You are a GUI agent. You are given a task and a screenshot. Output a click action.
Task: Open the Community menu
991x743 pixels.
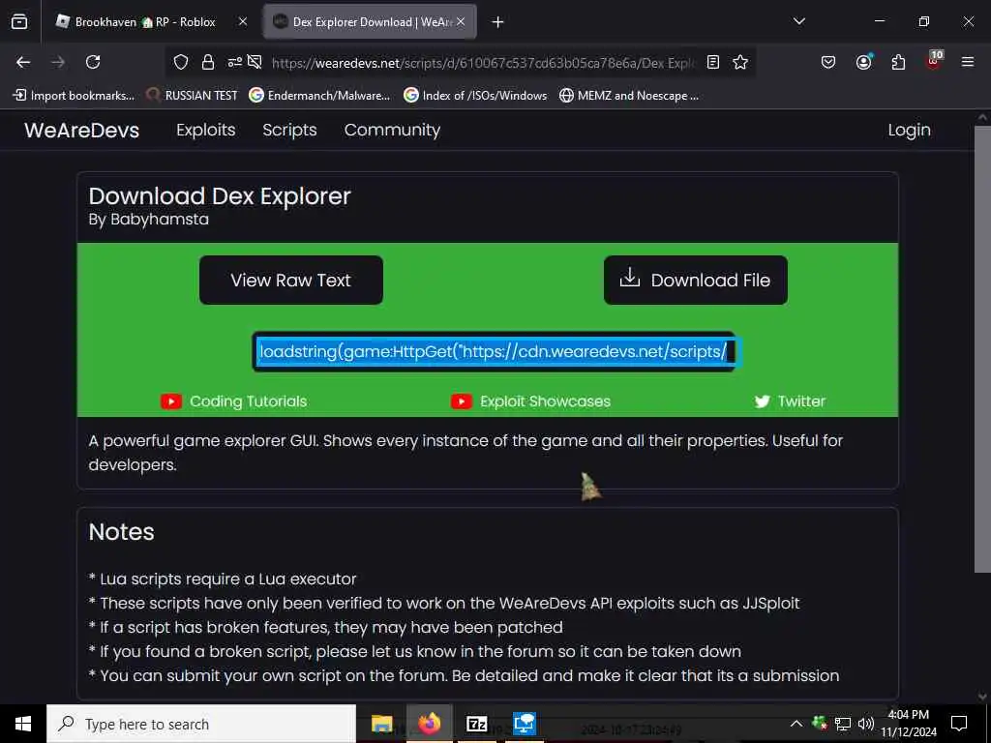393,131
